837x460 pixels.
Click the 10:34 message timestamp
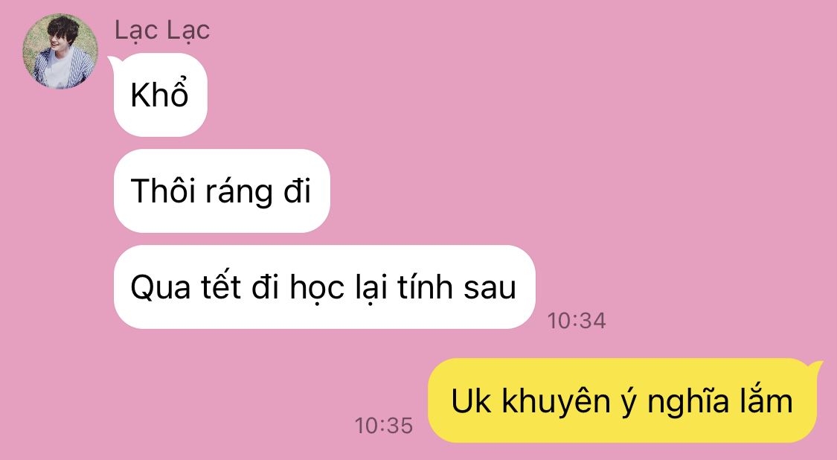point(577,321)
